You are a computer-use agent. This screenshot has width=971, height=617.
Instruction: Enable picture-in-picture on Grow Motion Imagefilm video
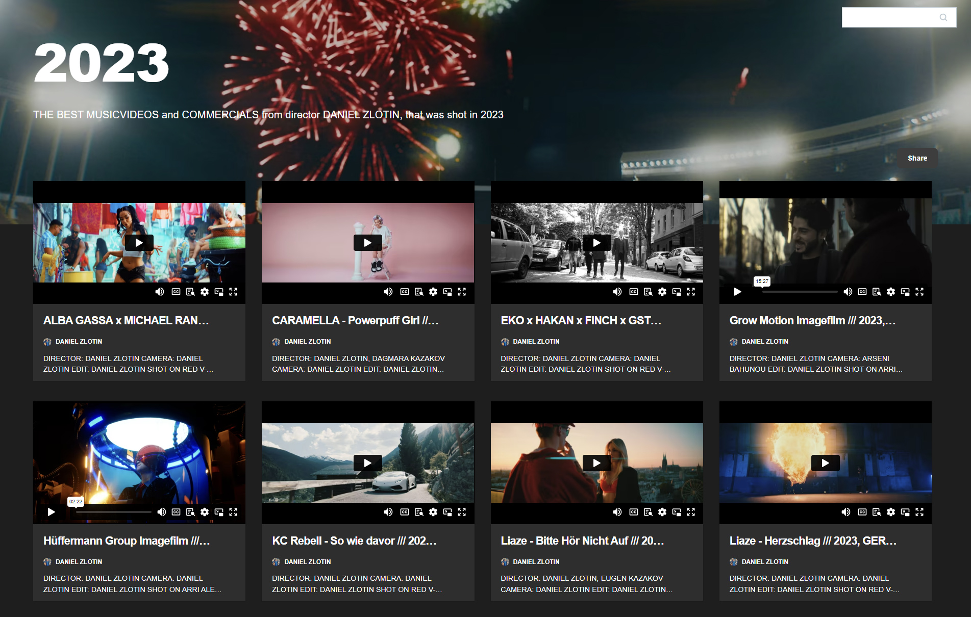[x=905, y=292]
